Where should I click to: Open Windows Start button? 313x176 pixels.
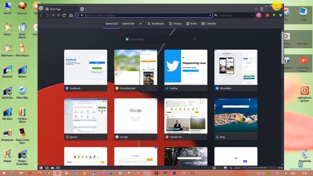(3, 173)
